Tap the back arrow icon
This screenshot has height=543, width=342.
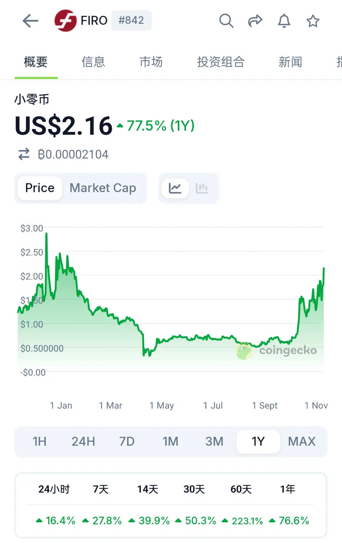pos(30,21)
